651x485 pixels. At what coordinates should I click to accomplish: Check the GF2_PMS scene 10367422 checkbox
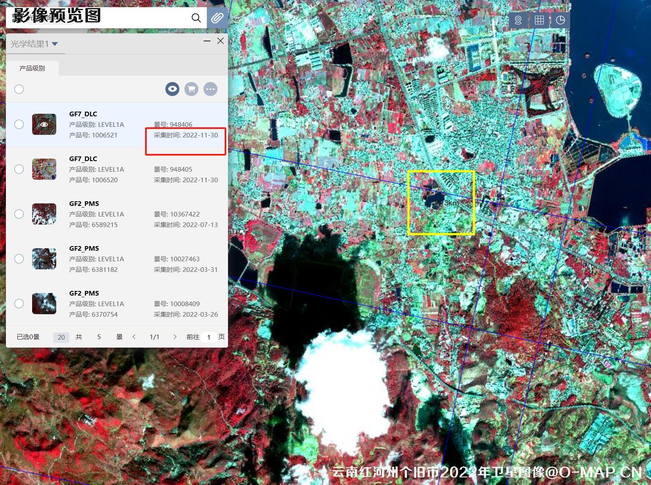[19, 214]
